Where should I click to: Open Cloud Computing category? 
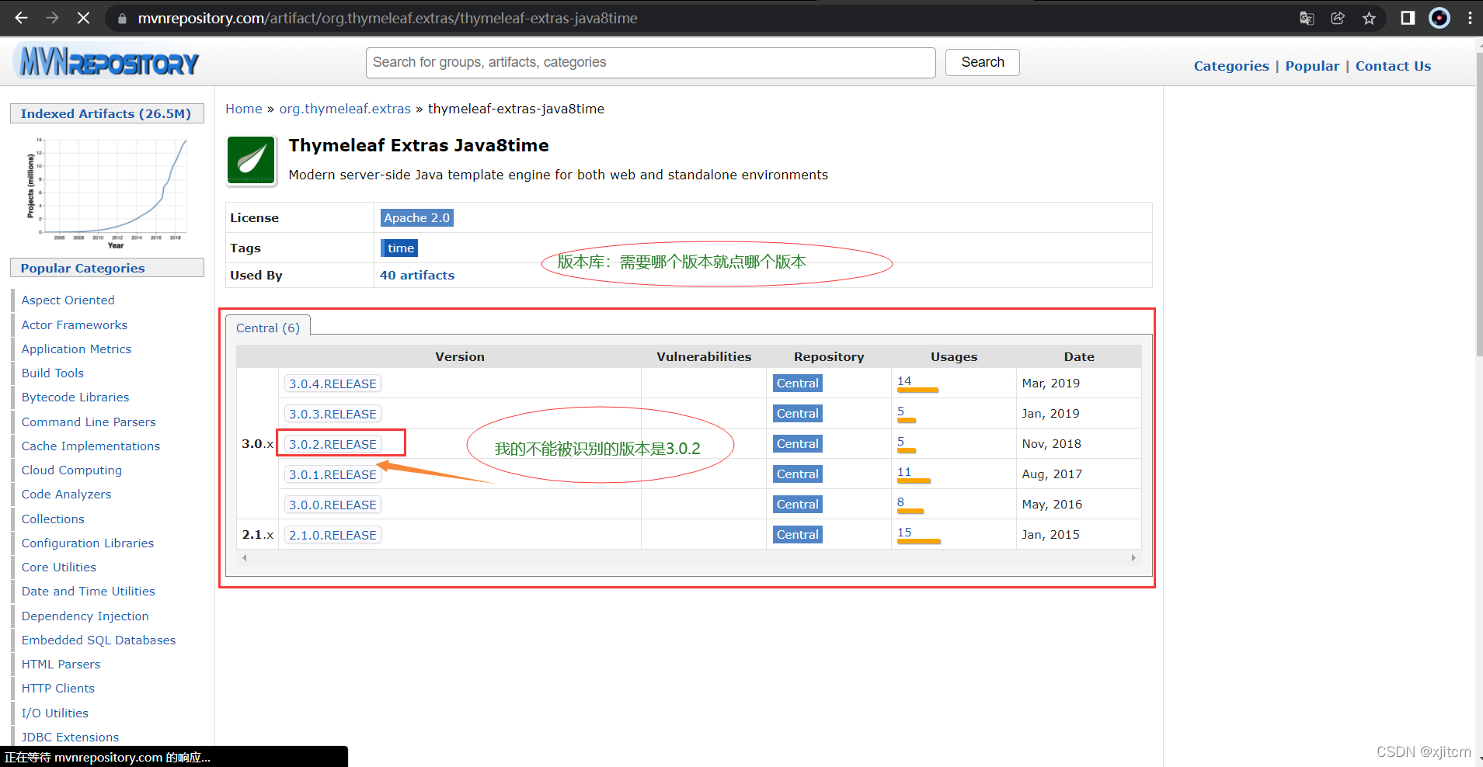click(x=71, y=470)
